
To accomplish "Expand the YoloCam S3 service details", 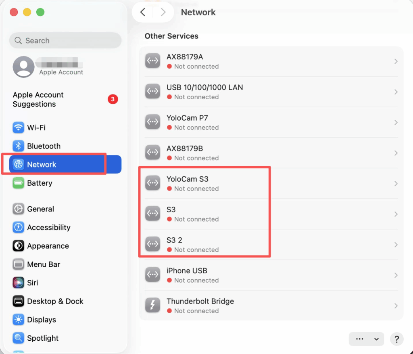I will click(396, 184).
